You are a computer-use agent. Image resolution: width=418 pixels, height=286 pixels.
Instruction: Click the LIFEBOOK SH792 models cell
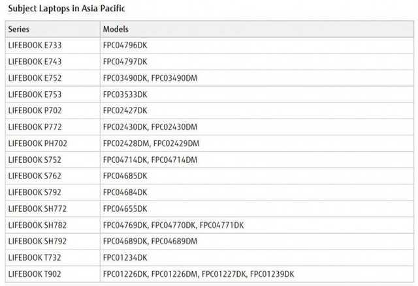point(150,241)
